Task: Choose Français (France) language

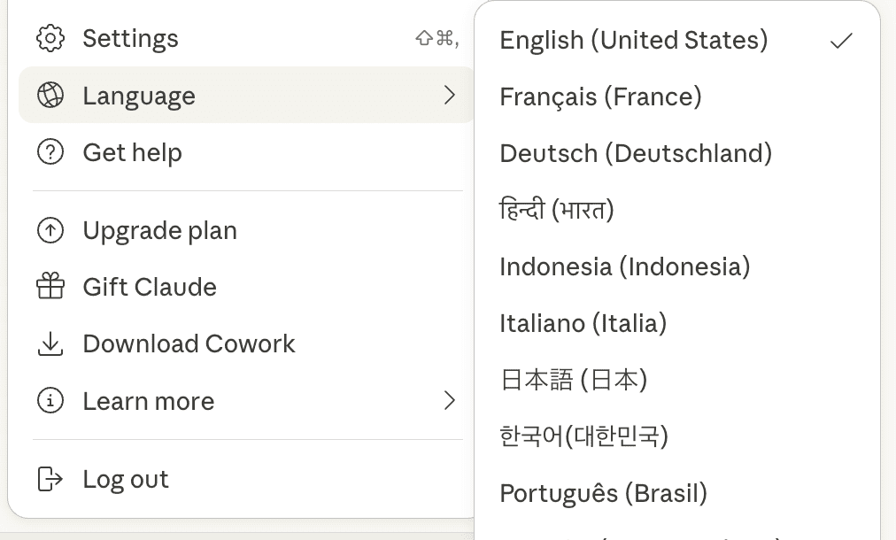Action: click(x=600, y=96)
